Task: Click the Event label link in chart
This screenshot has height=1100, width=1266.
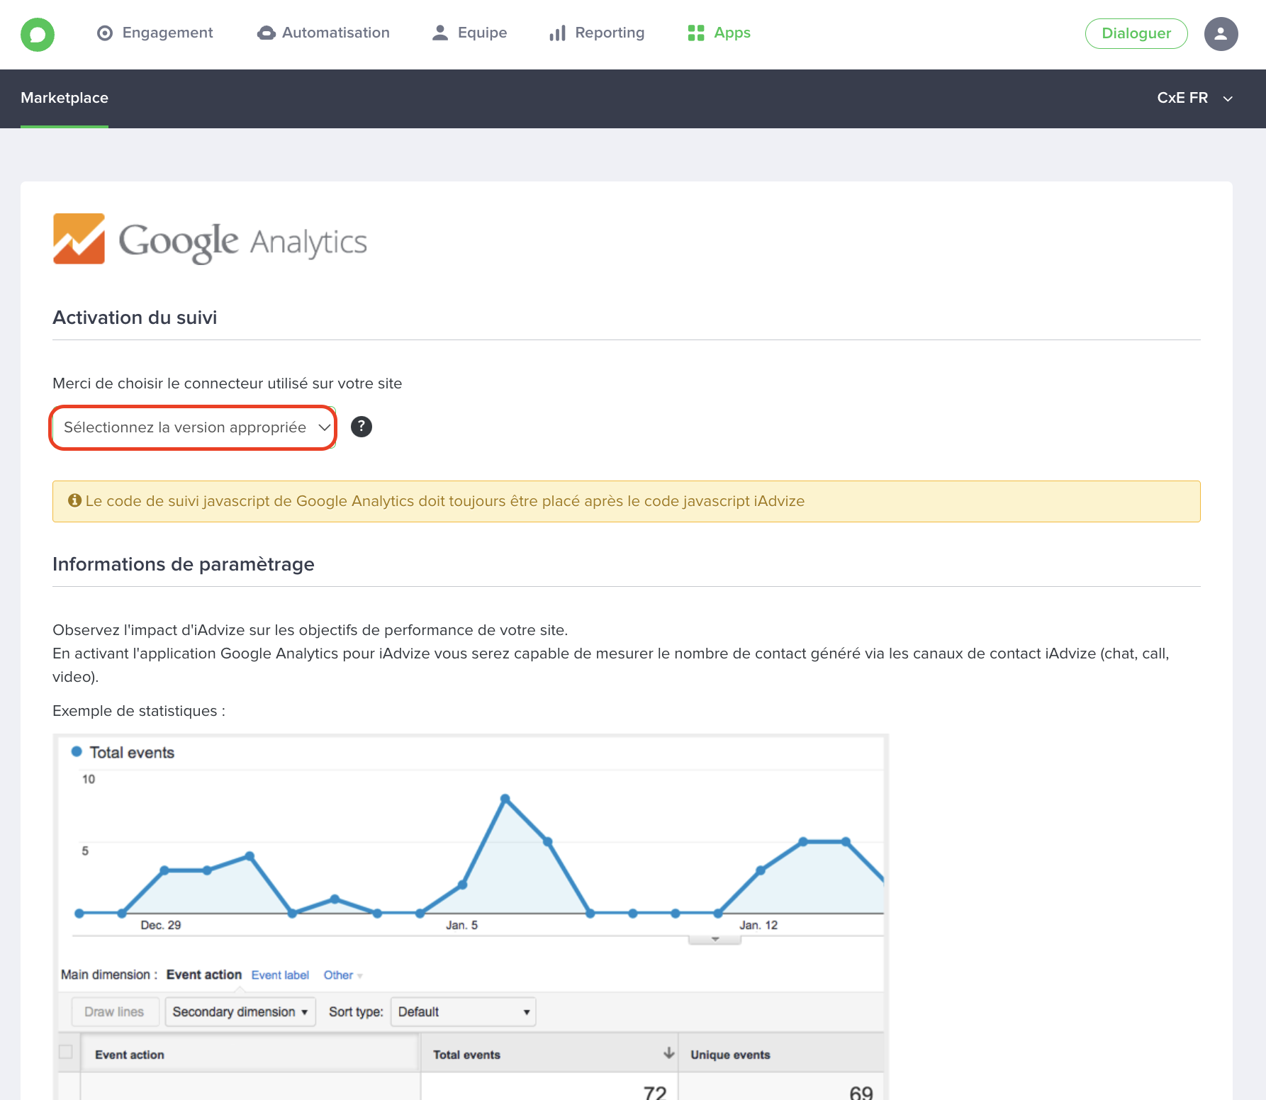Action: (x=280, y=975)
